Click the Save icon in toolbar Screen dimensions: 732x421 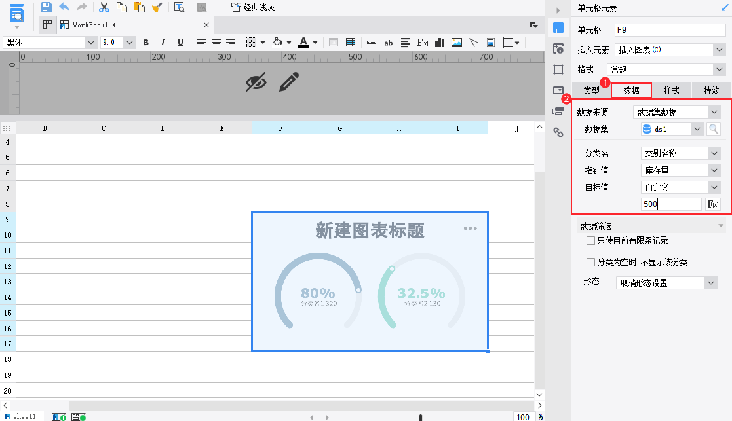[46, 7]
